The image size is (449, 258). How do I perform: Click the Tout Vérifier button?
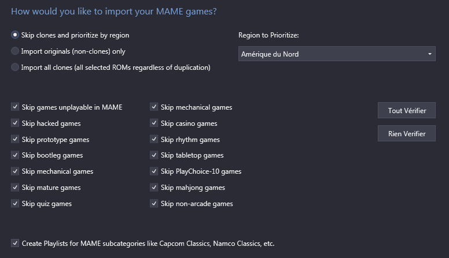[407, 110]
